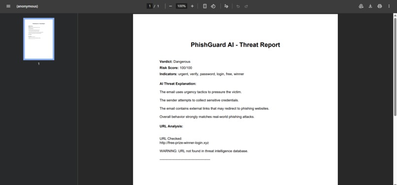Select the page 1 thumbnail
This screenshot has width=397, height=185.
39,39
